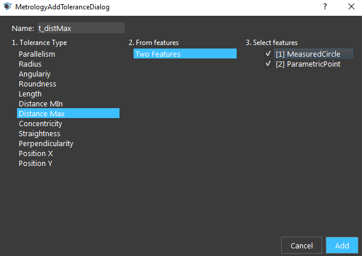Select Roundness in the tolerance list

click(69, 84)
